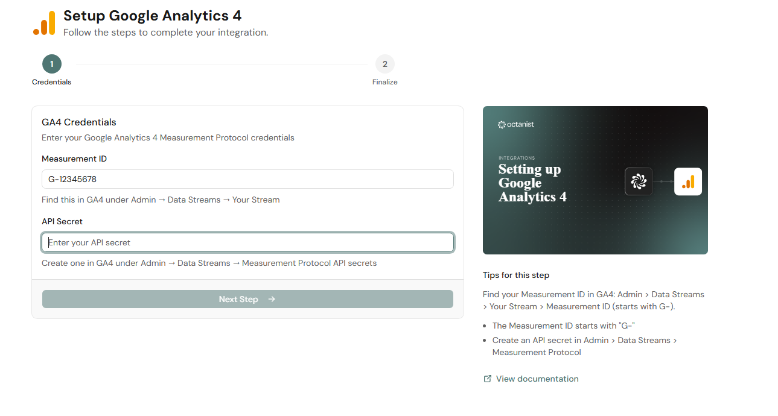The width and height of the screenshot is (778, 416).
Task: Focus the Measurement ID input field
Action: point(247,179)
